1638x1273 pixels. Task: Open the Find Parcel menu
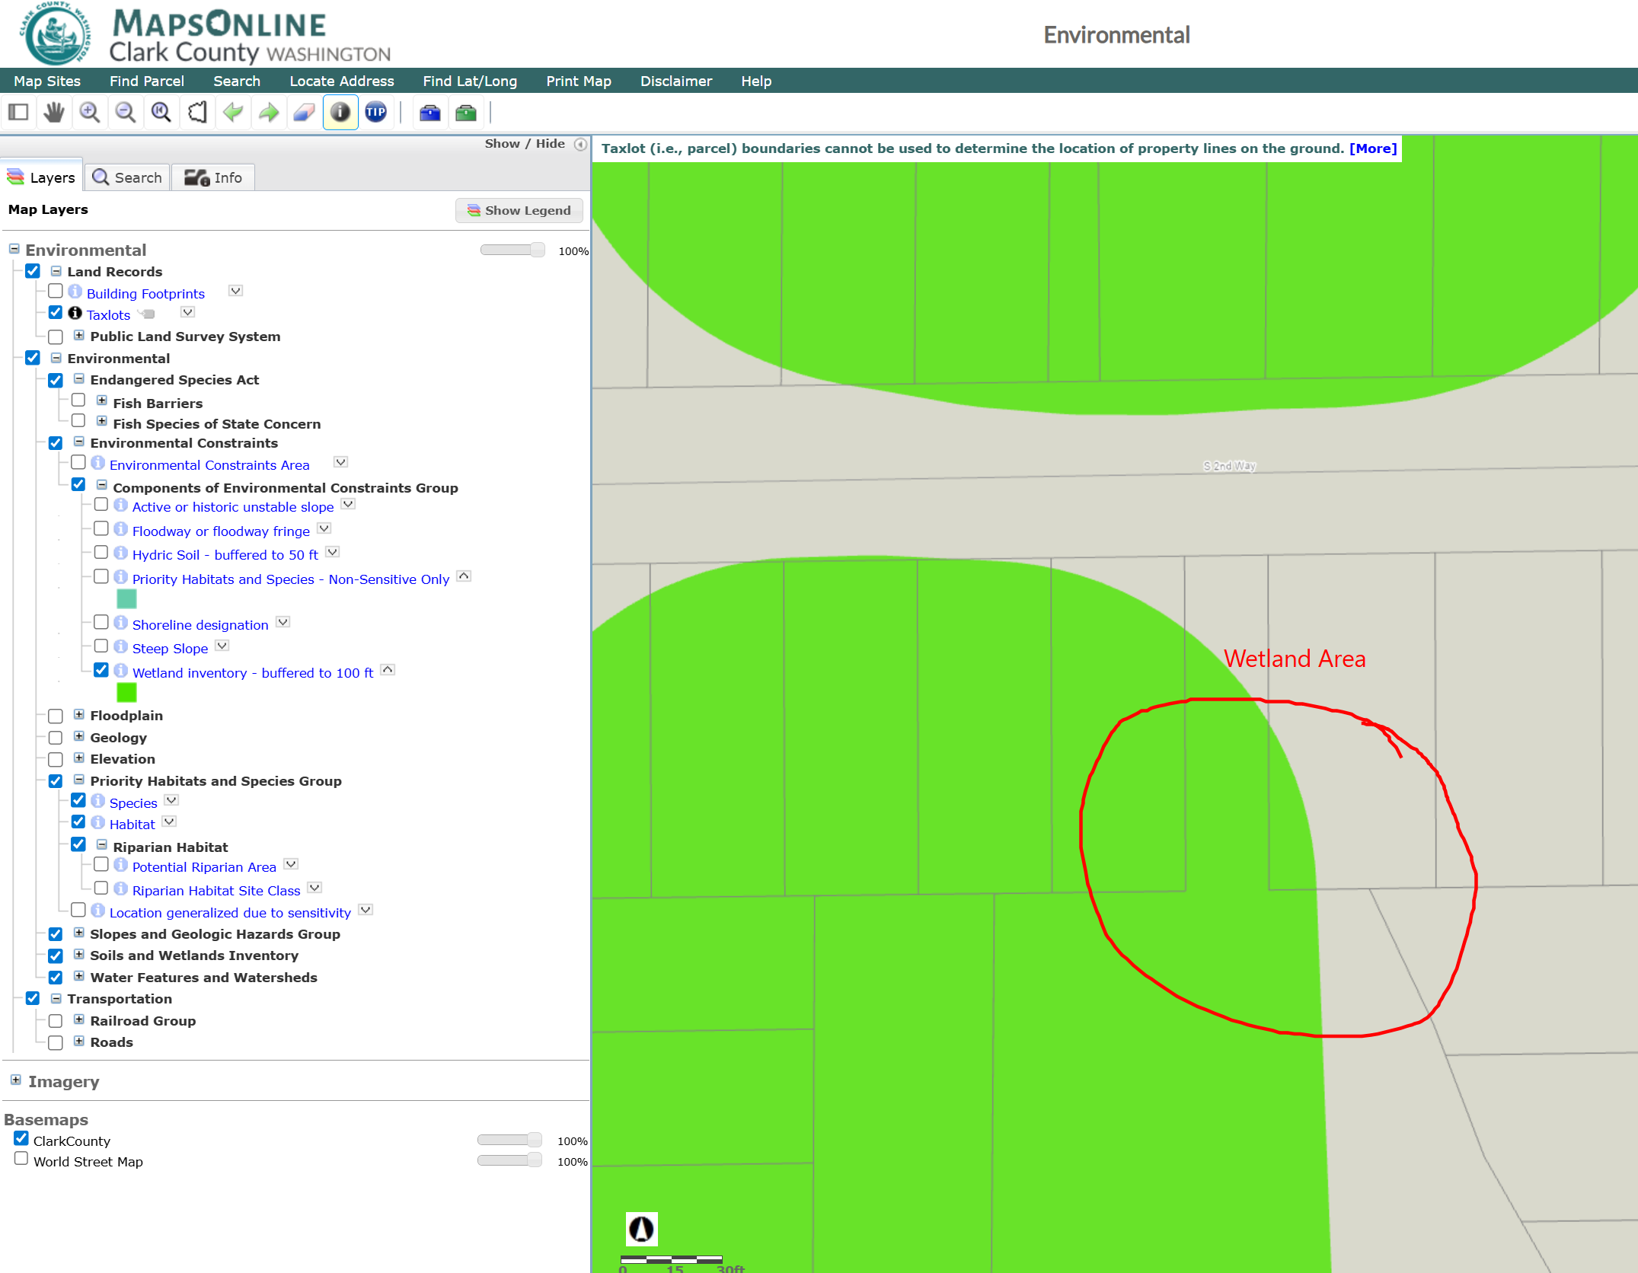[146, 81]
